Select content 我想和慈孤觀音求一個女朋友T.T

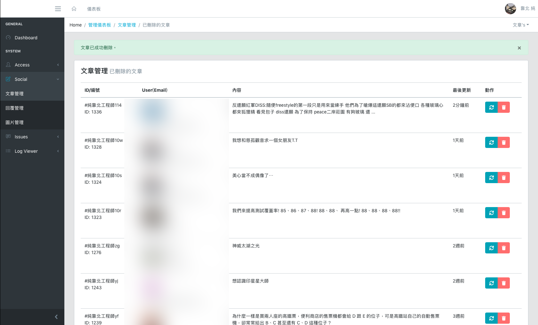(265, 140)
